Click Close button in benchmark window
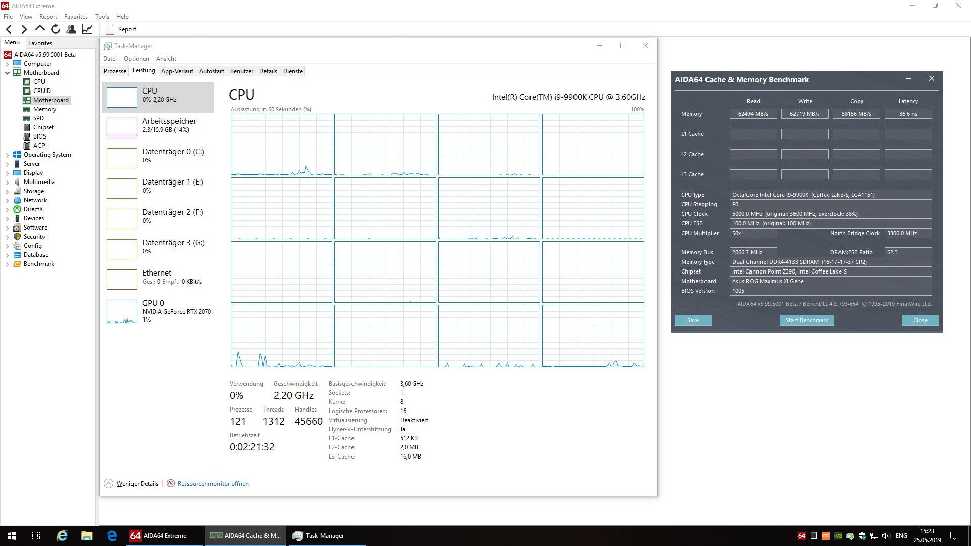Screen dimensions: 971x546 coord(920,320)
